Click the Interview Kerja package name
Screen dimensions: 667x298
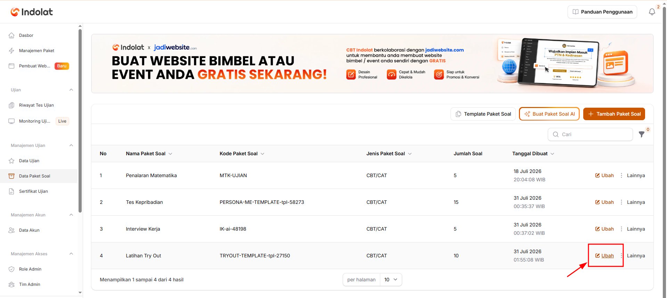point(143,229)
